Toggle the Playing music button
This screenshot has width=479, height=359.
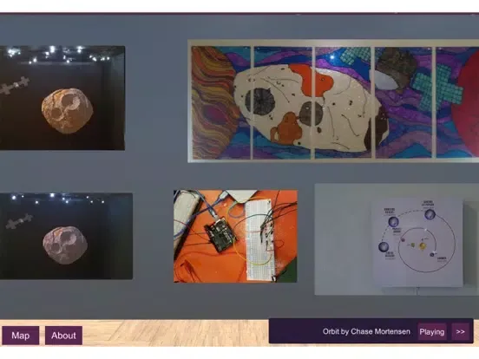click(431, 332)
